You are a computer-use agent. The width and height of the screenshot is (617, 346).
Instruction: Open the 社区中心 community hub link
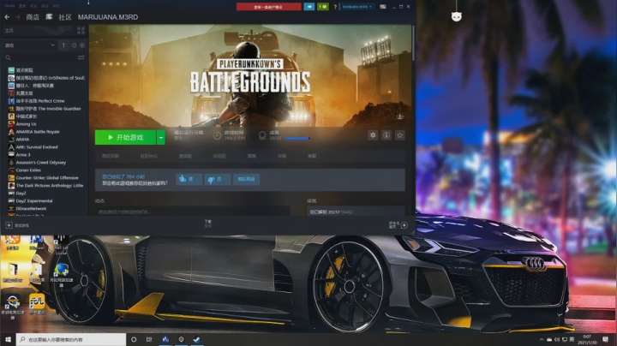pos(149,156)
